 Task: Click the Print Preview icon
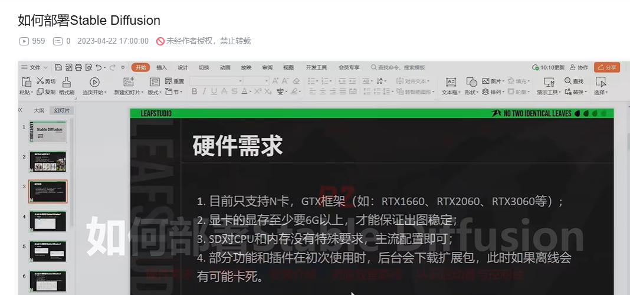pyautogui.click(x=89, y=67)
